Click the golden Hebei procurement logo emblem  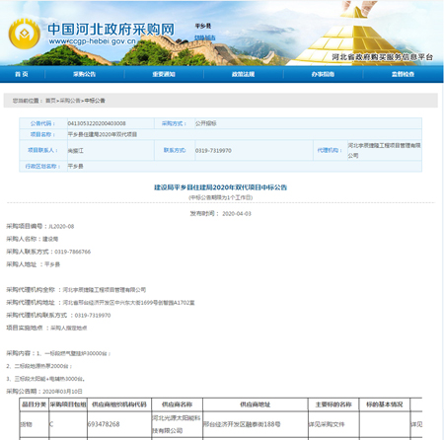coord(24,35)
